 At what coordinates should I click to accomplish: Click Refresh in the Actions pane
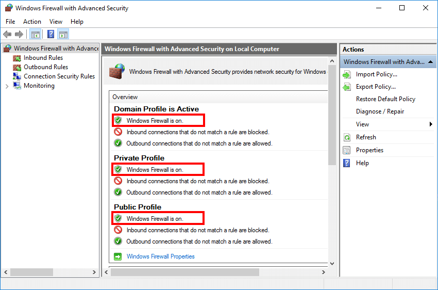tap(366, 137)
